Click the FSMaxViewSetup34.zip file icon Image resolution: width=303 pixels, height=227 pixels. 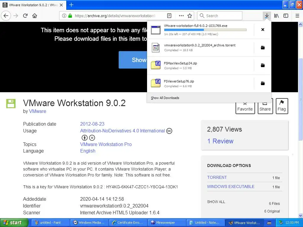(156, 65)
